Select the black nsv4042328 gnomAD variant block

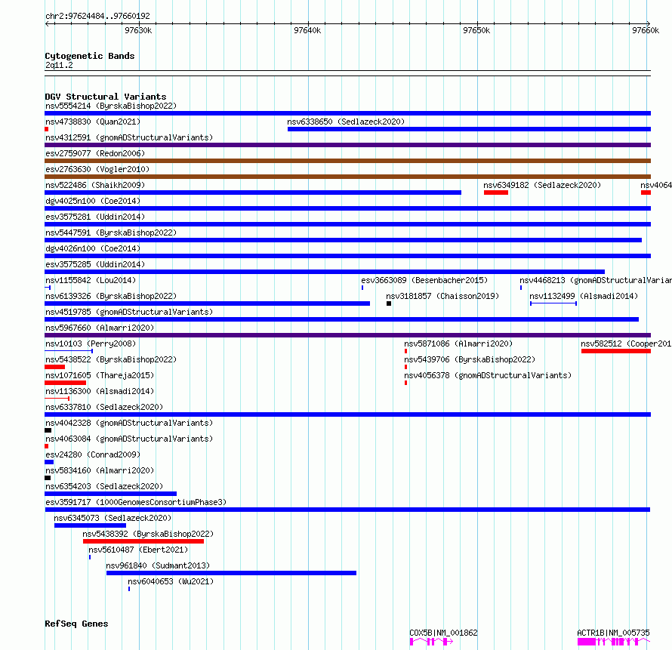pyautogui.click(x=48, y=430)
